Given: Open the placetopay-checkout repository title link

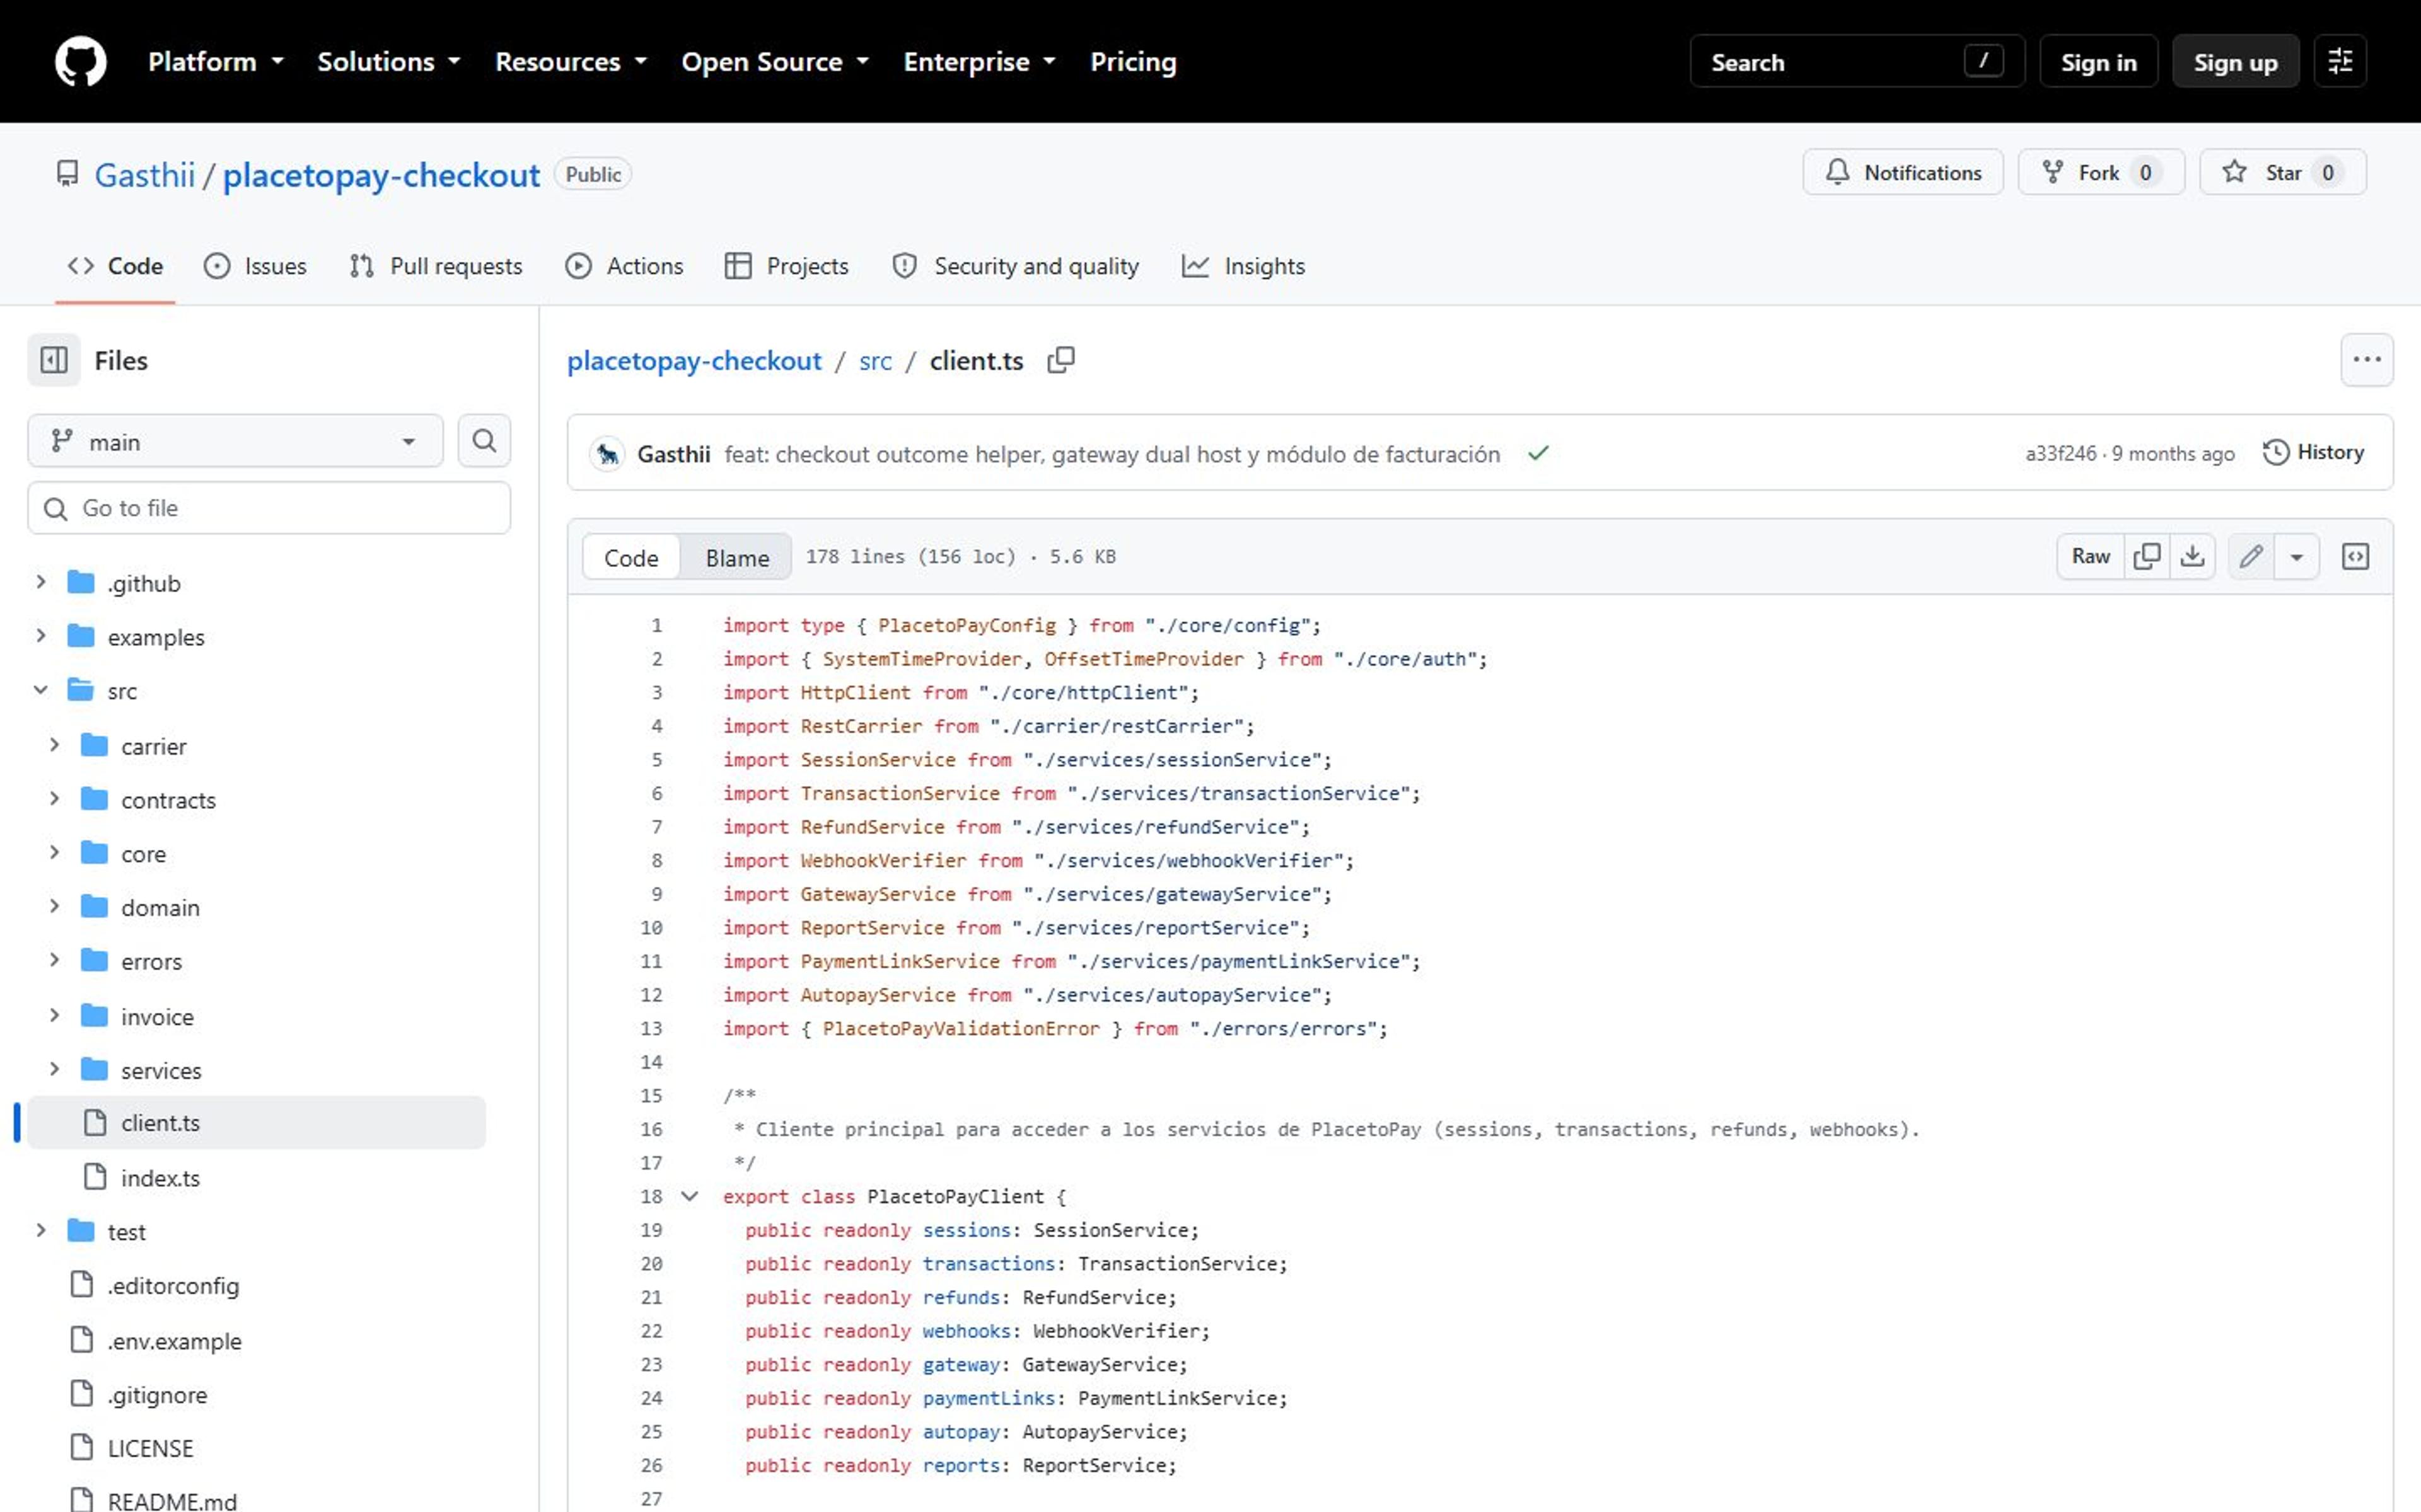Looking at the screenshot, I should click(381, 175).
